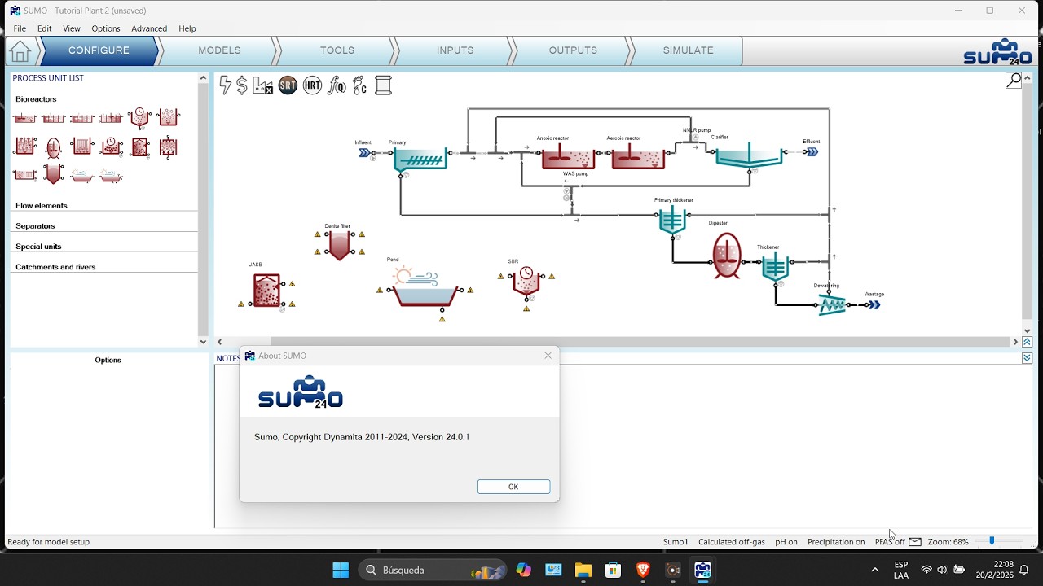The height and width of the screenshot is (586, 1043).
Task: Select the Aerobic reactor on the canvas
Action: [638, 157]
